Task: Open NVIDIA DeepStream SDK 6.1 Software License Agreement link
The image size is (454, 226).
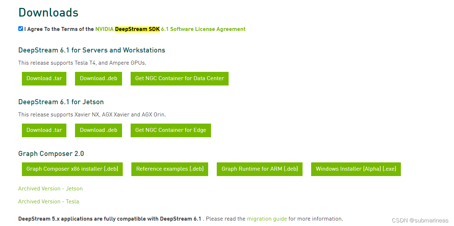Action: (170, 29)
